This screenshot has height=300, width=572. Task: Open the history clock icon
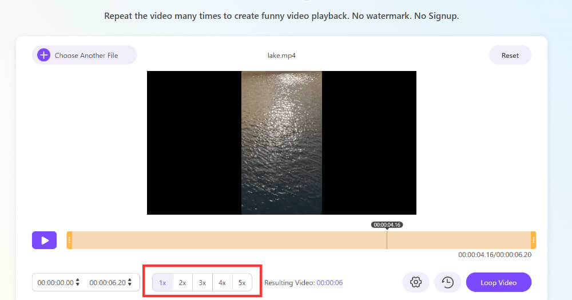coord(447,282)
